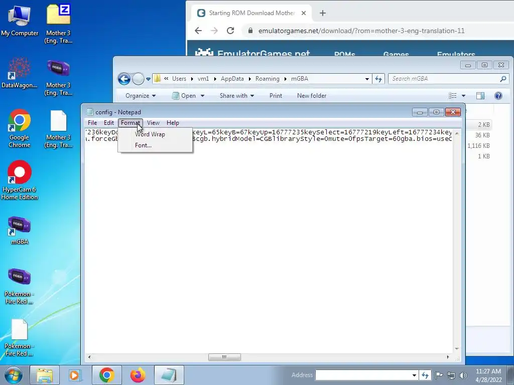Viewport: 514px width, 385px height.
Task: Expand the Organize dropdown in Explorer
Action: 141,96
